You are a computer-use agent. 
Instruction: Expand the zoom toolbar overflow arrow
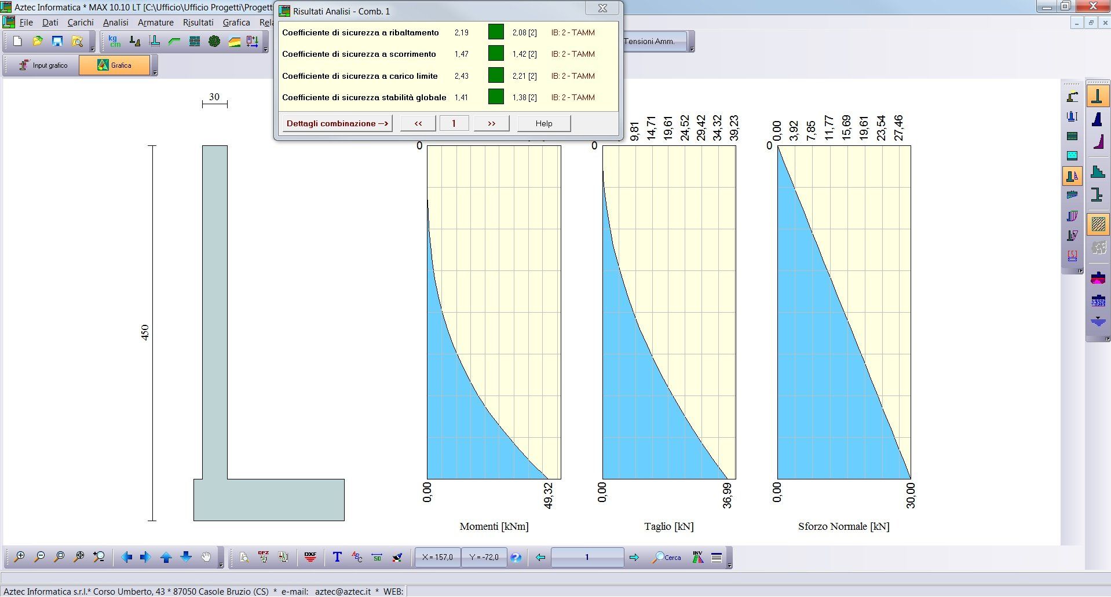tap(221, 565)
